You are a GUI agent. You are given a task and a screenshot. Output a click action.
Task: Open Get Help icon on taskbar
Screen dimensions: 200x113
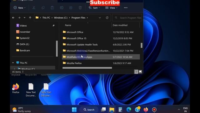pos(137,109)
